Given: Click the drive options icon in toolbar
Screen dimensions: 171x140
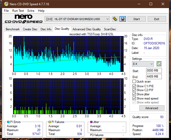Looking at the screenshot, I should 115,19.
